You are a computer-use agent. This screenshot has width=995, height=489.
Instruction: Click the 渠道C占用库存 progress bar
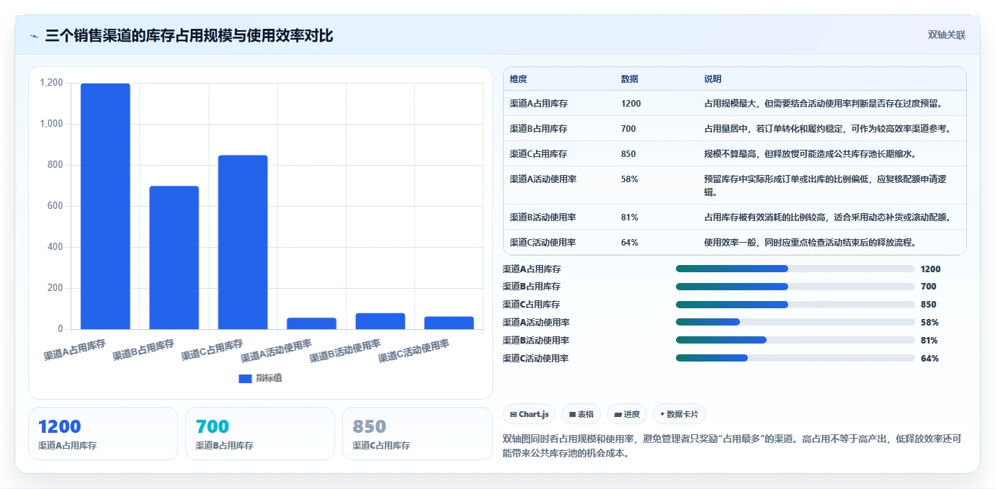pyautogui.click(x=795, y=305)
